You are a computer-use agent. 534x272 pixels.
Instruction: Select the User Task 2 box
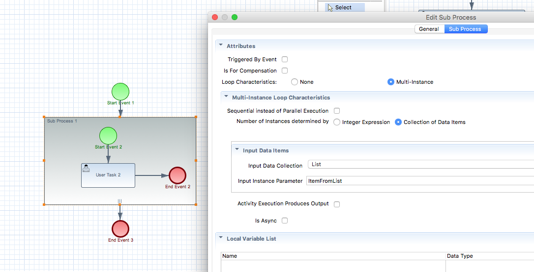pos(108,175)
